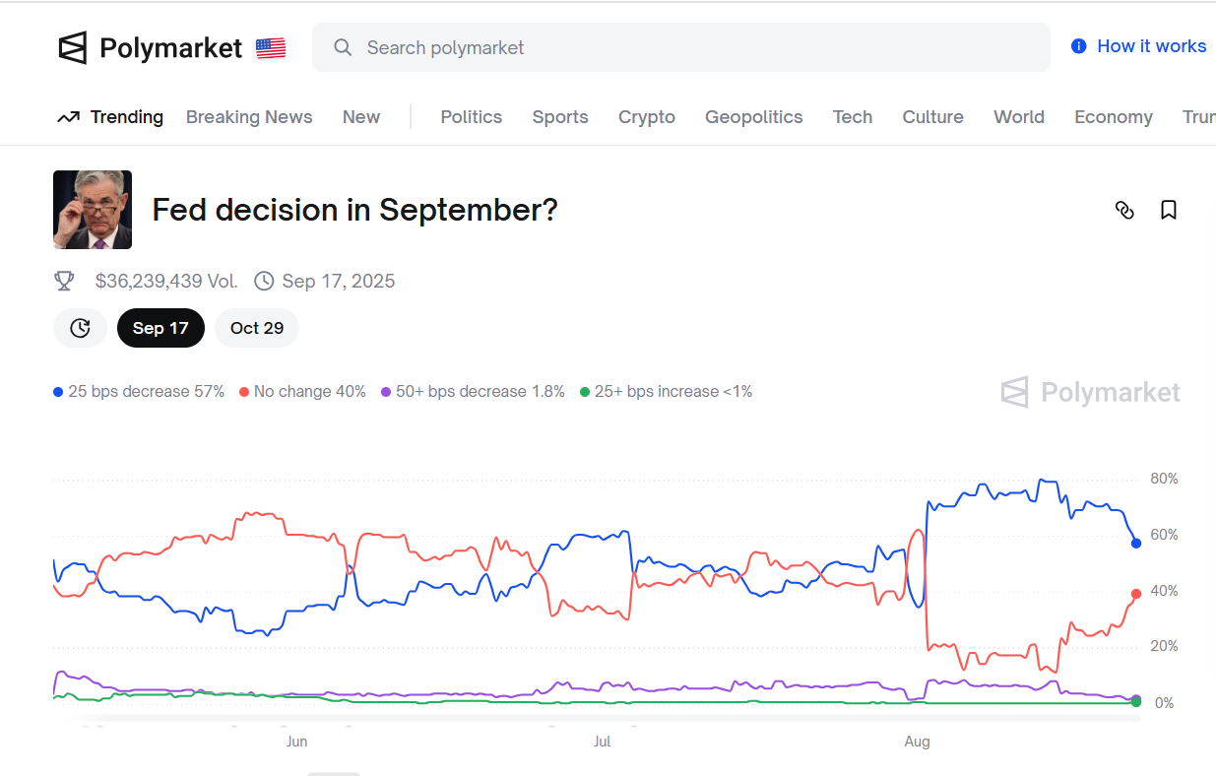Open past events clock-arrow icon
Viewport: 1216px width, 776px height.
click(x=80, y=328)
